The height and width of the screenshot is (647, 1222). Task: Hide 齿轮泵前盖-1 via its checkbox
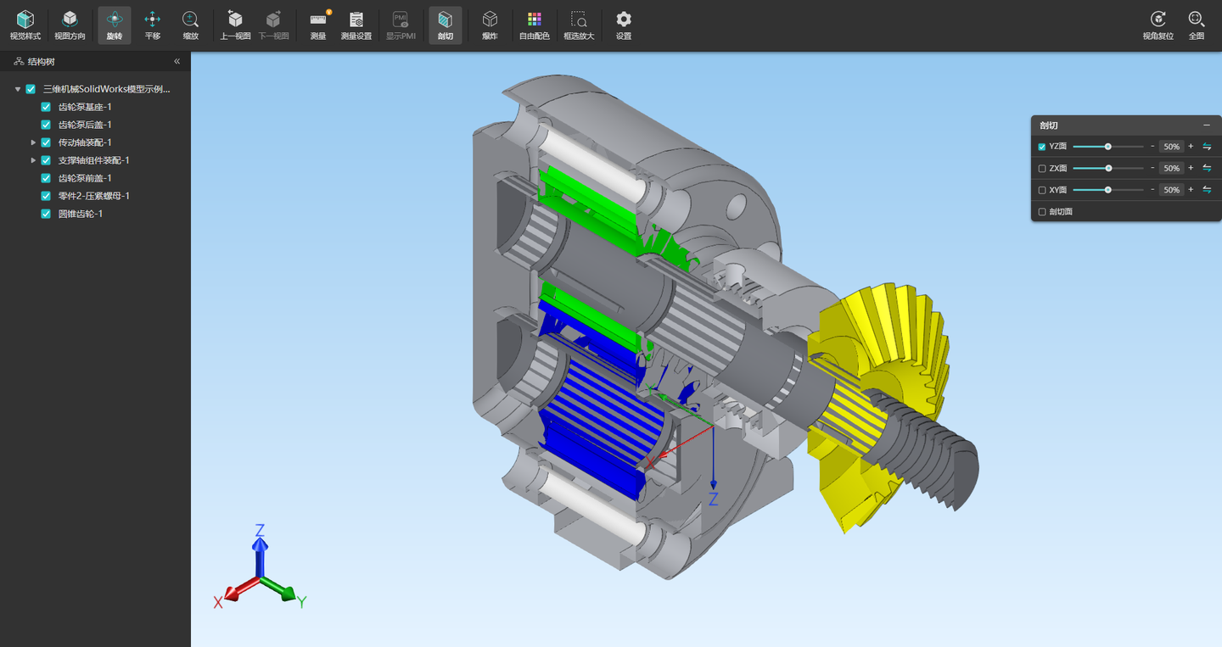point(46,178)
